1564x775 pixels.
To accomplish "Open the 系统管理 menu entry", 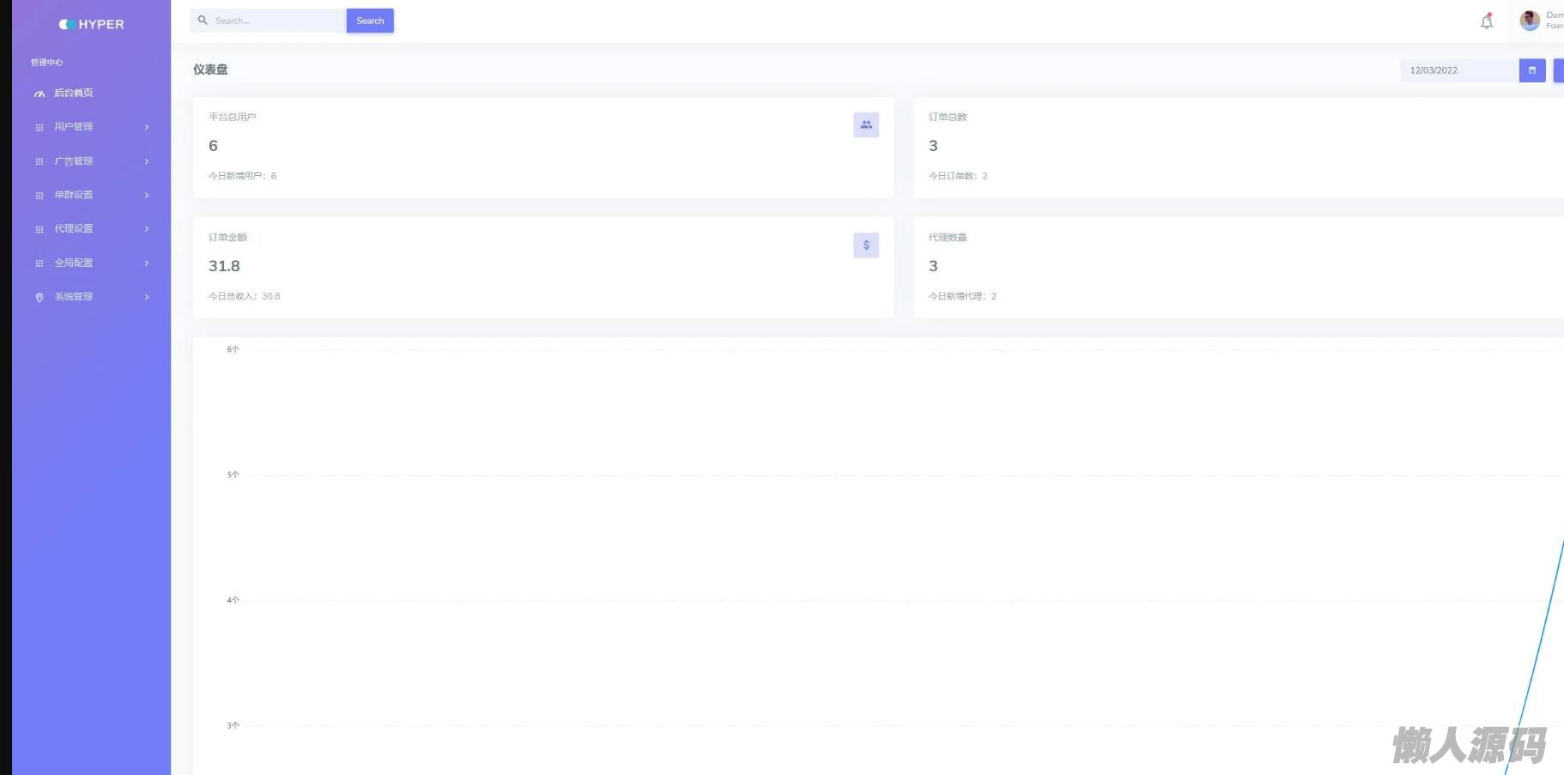I will [74, 297].
